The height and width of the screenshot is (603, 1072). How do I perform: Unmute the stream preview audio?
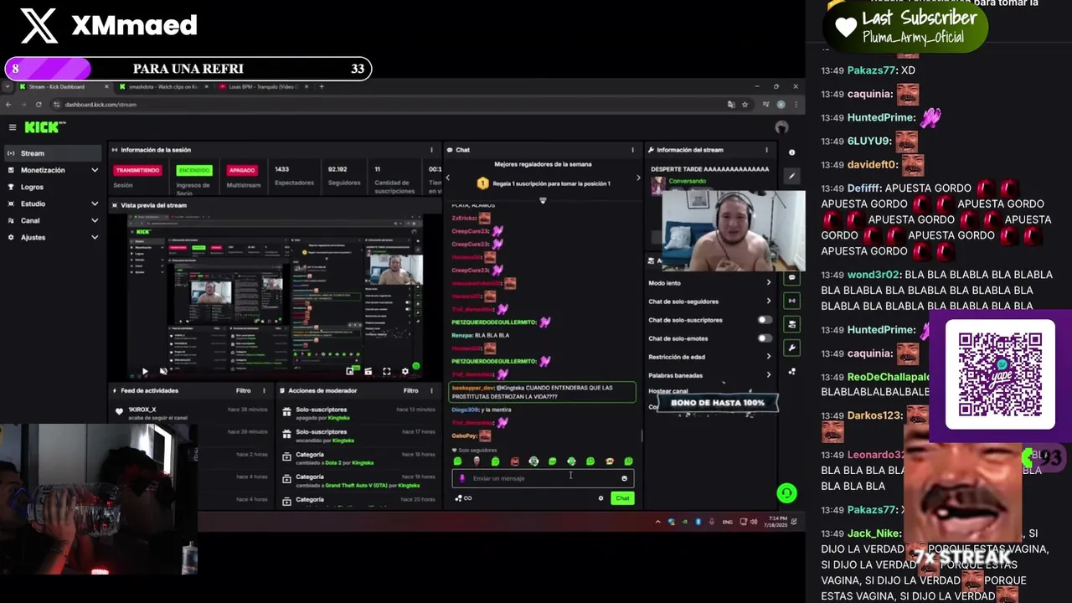(x=163, y=371)
